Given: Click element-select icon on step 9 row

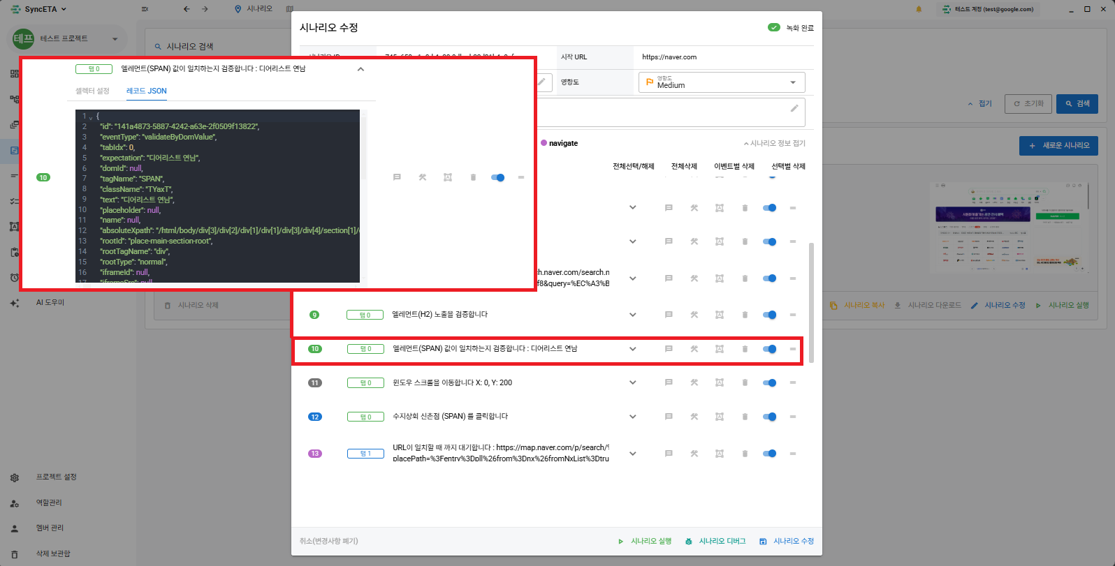Looking at the screenshot, I should 720,315.
